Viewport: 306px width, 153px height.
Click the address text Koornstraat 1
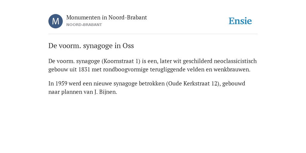pos(121,61)
